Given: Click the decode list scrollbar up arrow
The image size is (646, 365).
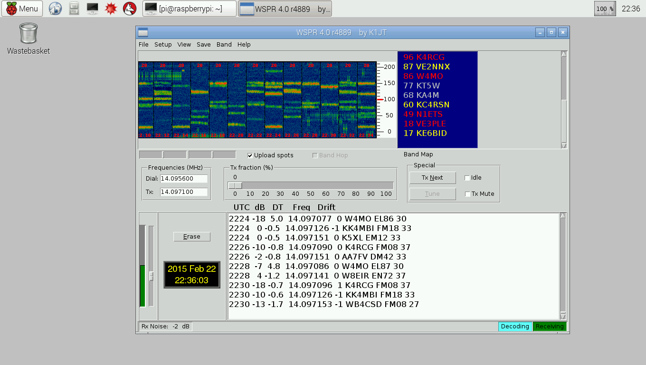Looking at the screenshot, I should [563, 216].
